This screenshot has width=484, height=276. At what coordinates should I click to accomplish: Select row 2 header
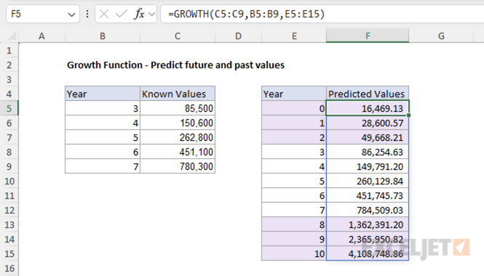coord(9,65)
